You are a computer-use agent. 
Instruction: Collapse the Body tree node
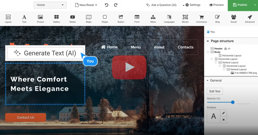click(208, 52)
